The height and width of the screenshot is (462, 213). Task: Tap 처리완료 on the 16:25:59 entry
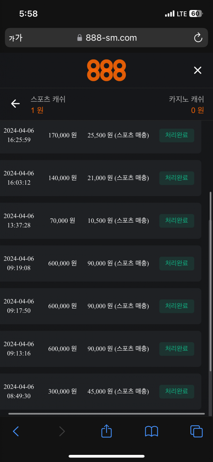(176, 135)
